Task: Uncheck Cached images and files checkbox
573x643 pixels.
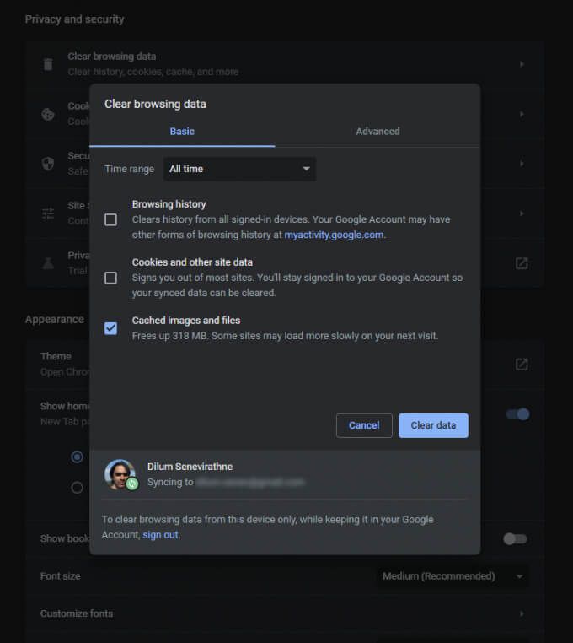Action: (x=110, y=328)
